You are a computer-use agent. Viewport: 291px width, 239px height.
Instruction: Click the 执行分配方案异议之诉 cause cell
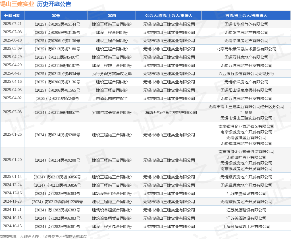point(112,74)
